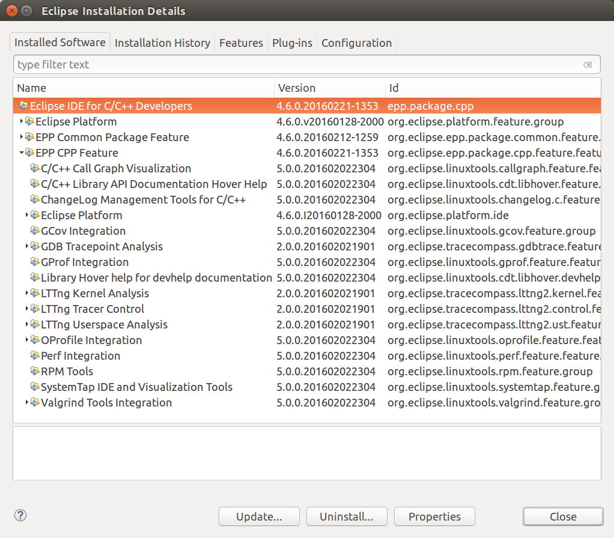This screenshot has width=614, height=538.
Task: Clear the filter text with the erase icon
Action: click(x=588, y=65)
